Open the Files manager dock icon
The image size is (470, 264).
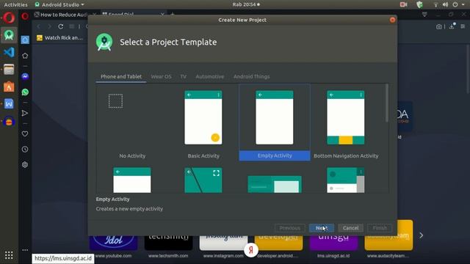click(x=9, y=70)
